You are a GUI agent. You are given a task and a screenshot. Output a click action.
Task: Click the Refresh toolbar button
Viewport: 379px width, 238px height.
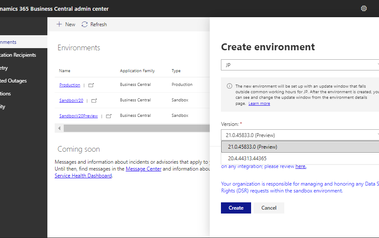click(94, 24)
